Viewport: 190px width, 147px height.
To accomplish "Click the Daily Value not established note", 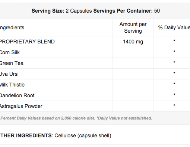I will (x=124, y=118).
